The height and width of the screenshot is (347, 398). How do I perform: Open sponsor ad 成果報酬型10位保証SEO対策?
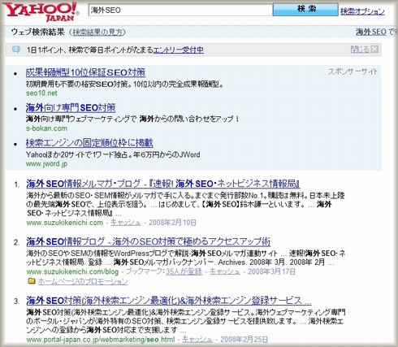pyautogui.click(x=85, y=72)
